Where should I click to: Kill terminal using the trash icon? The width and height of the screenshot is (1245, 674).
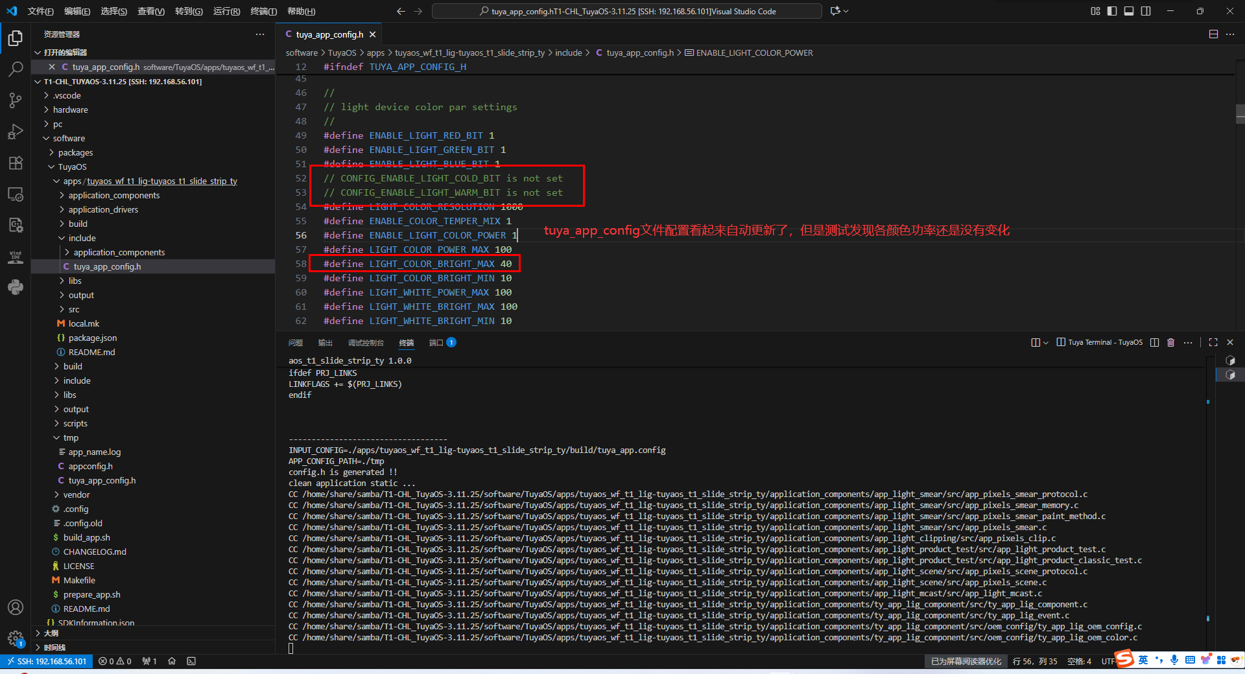point(1170,342)
